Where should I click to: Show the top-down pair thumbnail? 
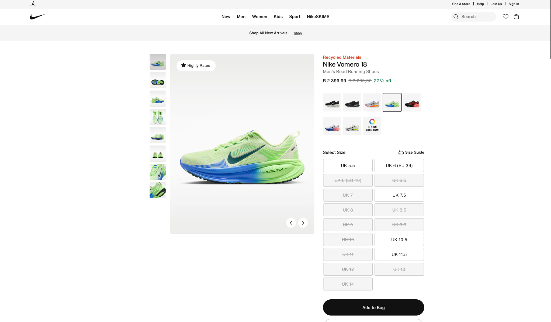point(158,117)
